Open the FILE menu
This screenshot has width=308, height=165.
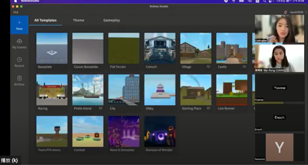16,12
